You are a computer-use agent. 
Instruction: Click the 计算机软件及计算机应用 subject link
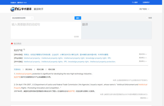pos(69,55)
